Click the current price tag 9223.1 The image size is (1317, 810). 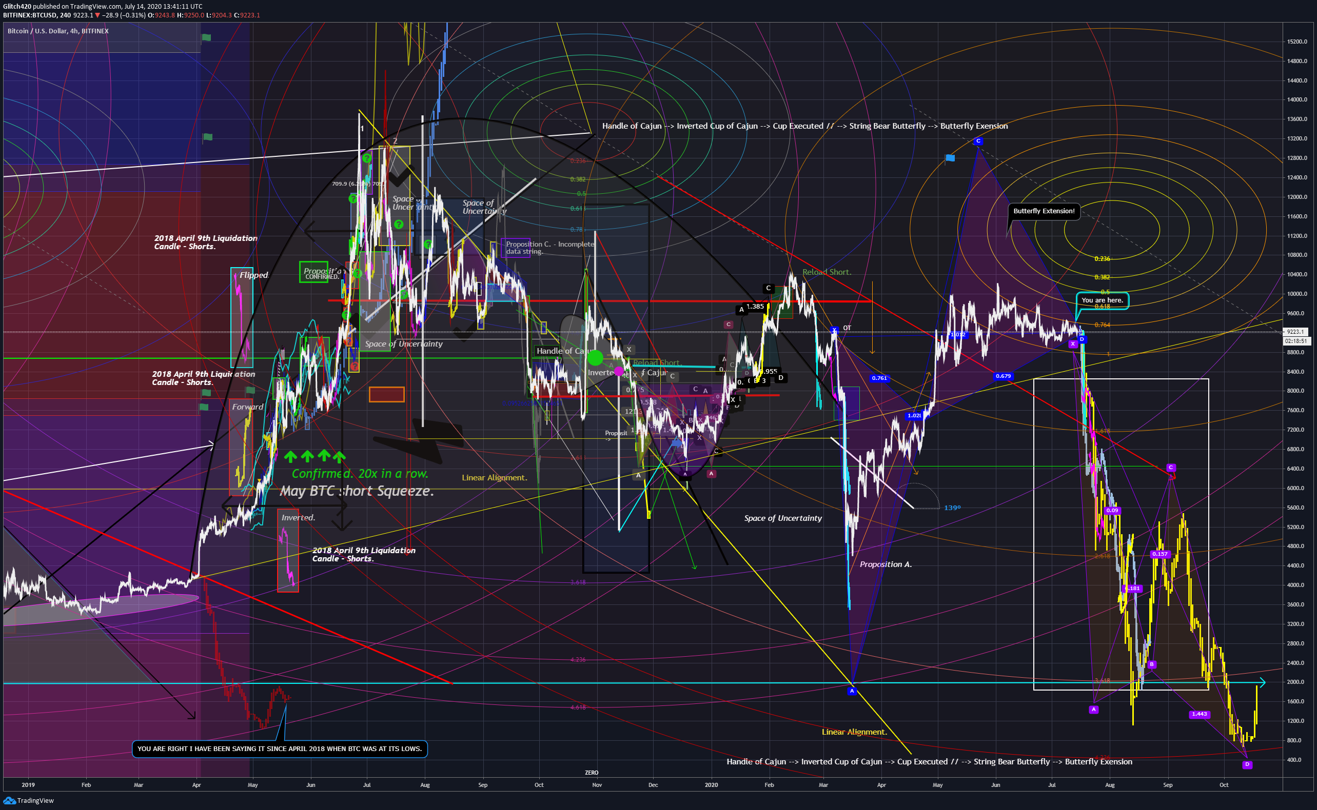(x=1295, y=332)
